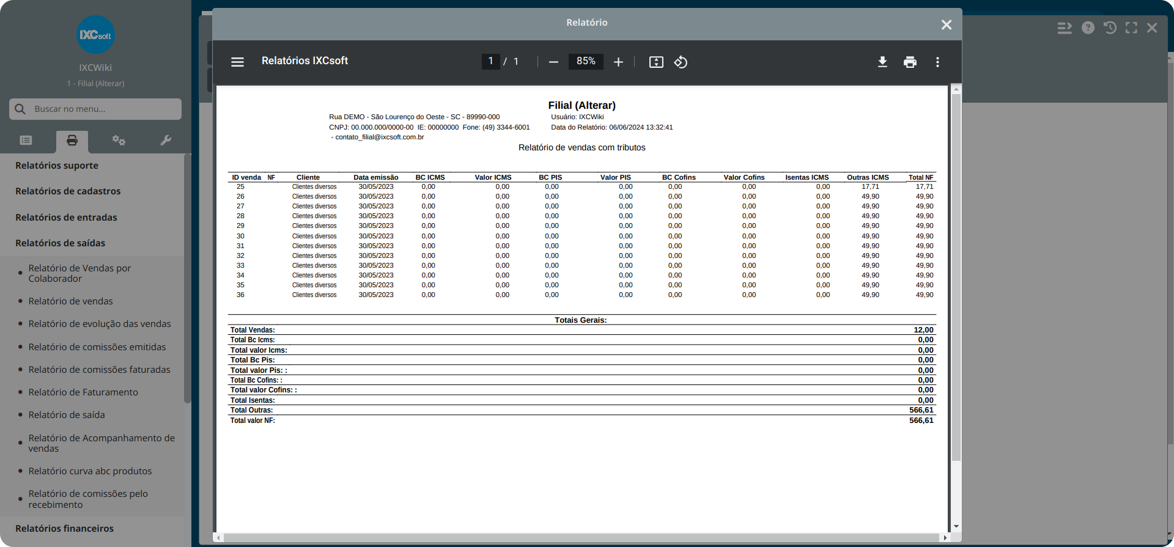
Task: Click the 'Relatório de vendas com tributos' title
Action: [582, 147]
